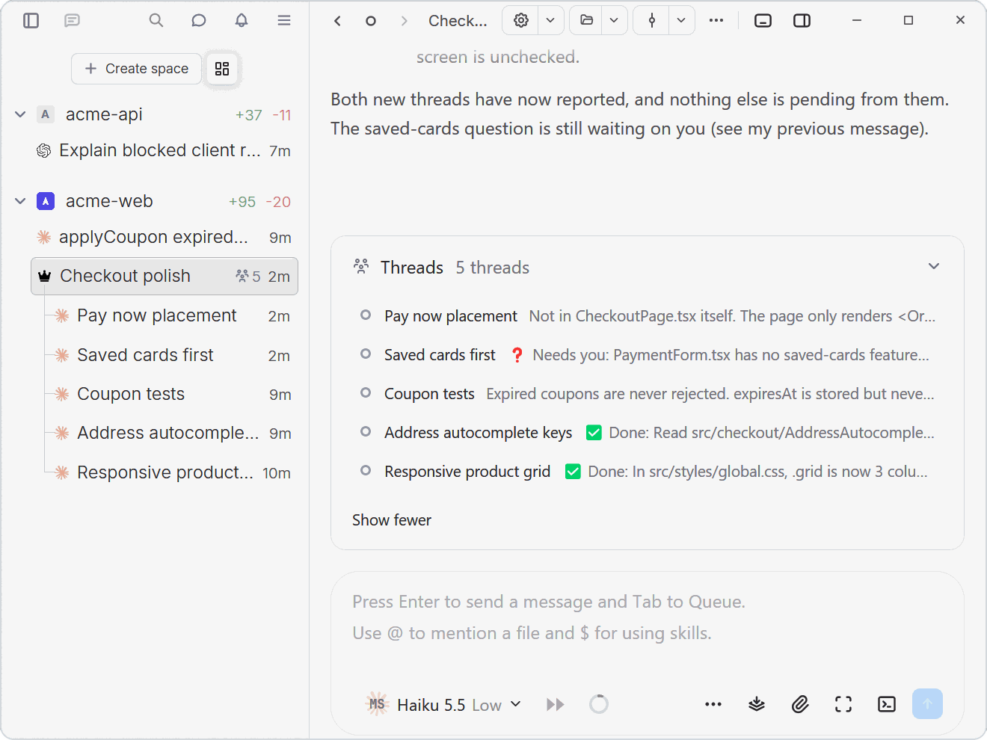This screenshot has height=740, width=987.
Task: Open settings gear in the top toolbar
Action: point(521,20)
